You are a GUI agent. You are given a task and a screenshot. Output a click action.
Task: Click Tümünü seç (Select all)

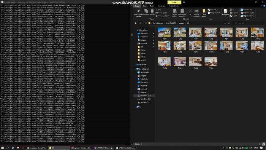point(246,10)
